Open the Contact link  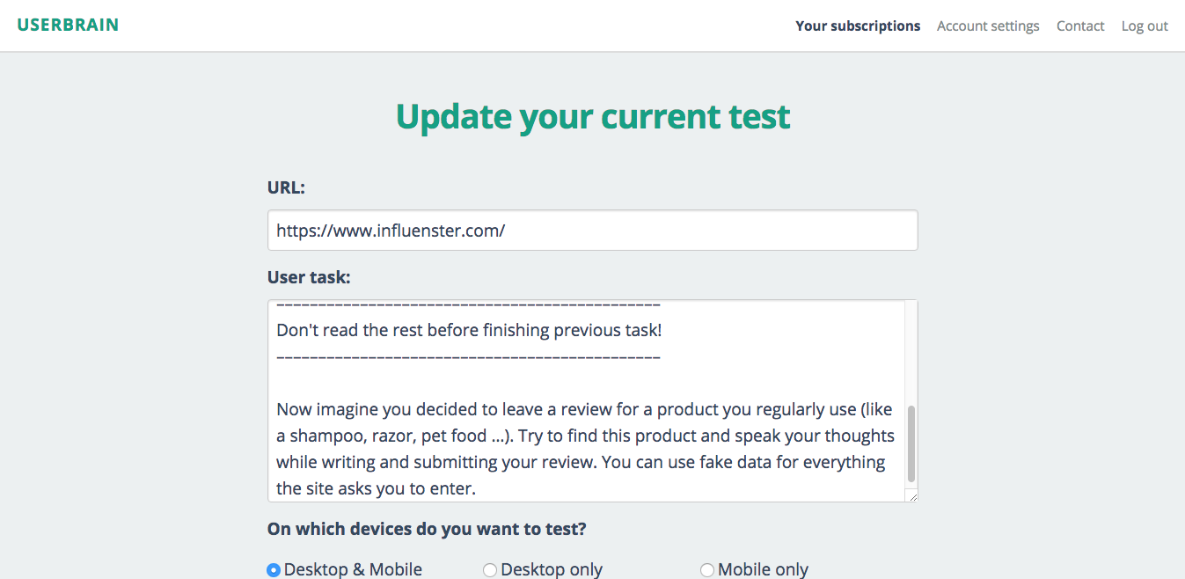click(1080, 26)
